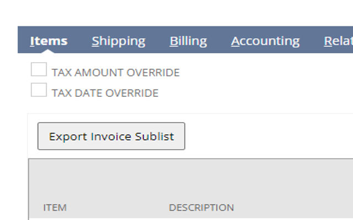Screen dimensions: 353x220
Task: Click blank space right of tax checkboxes
Action: pyautogui.click(x=266, y=82)
